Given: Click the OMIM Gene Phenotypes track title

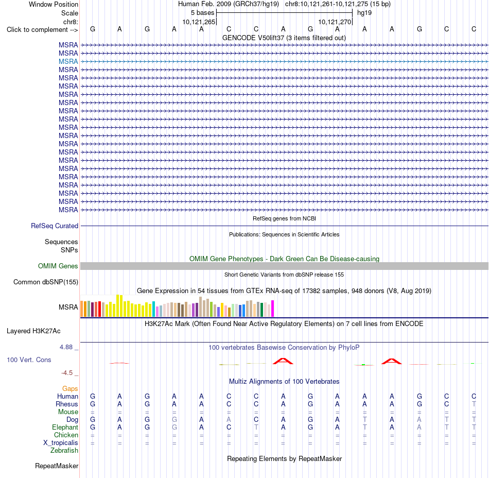Looking at the screenshot, I should (x=284, y=259).
